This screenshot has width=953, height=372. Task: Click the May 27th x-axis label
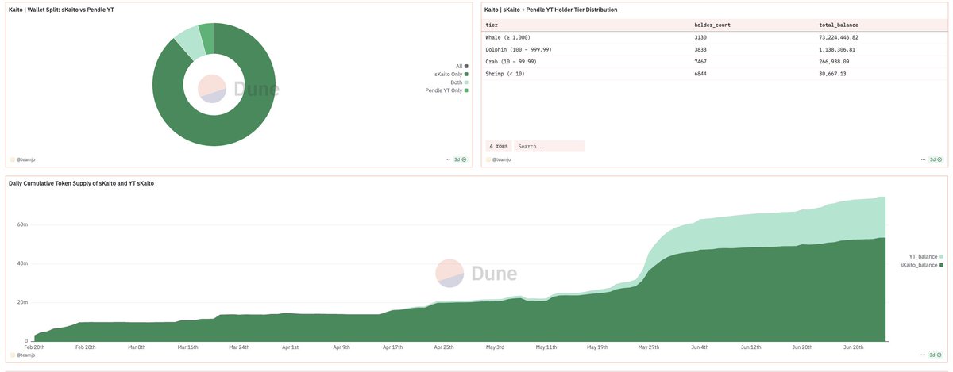(x=649, y=347)
